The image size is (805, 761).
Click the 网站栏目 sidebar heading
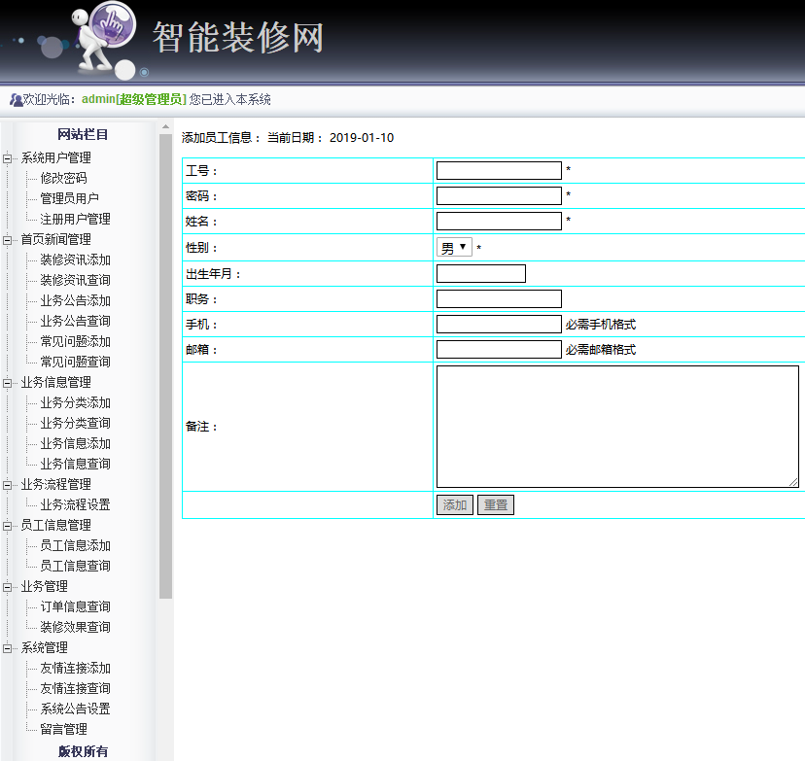click(83, 134)
